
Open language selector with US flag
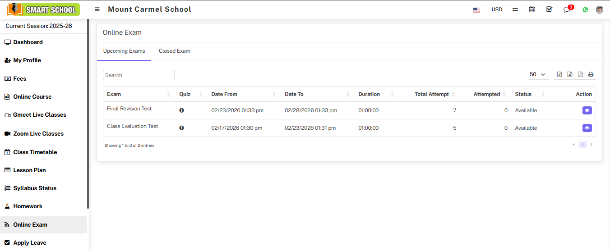(x=476, y=9)
